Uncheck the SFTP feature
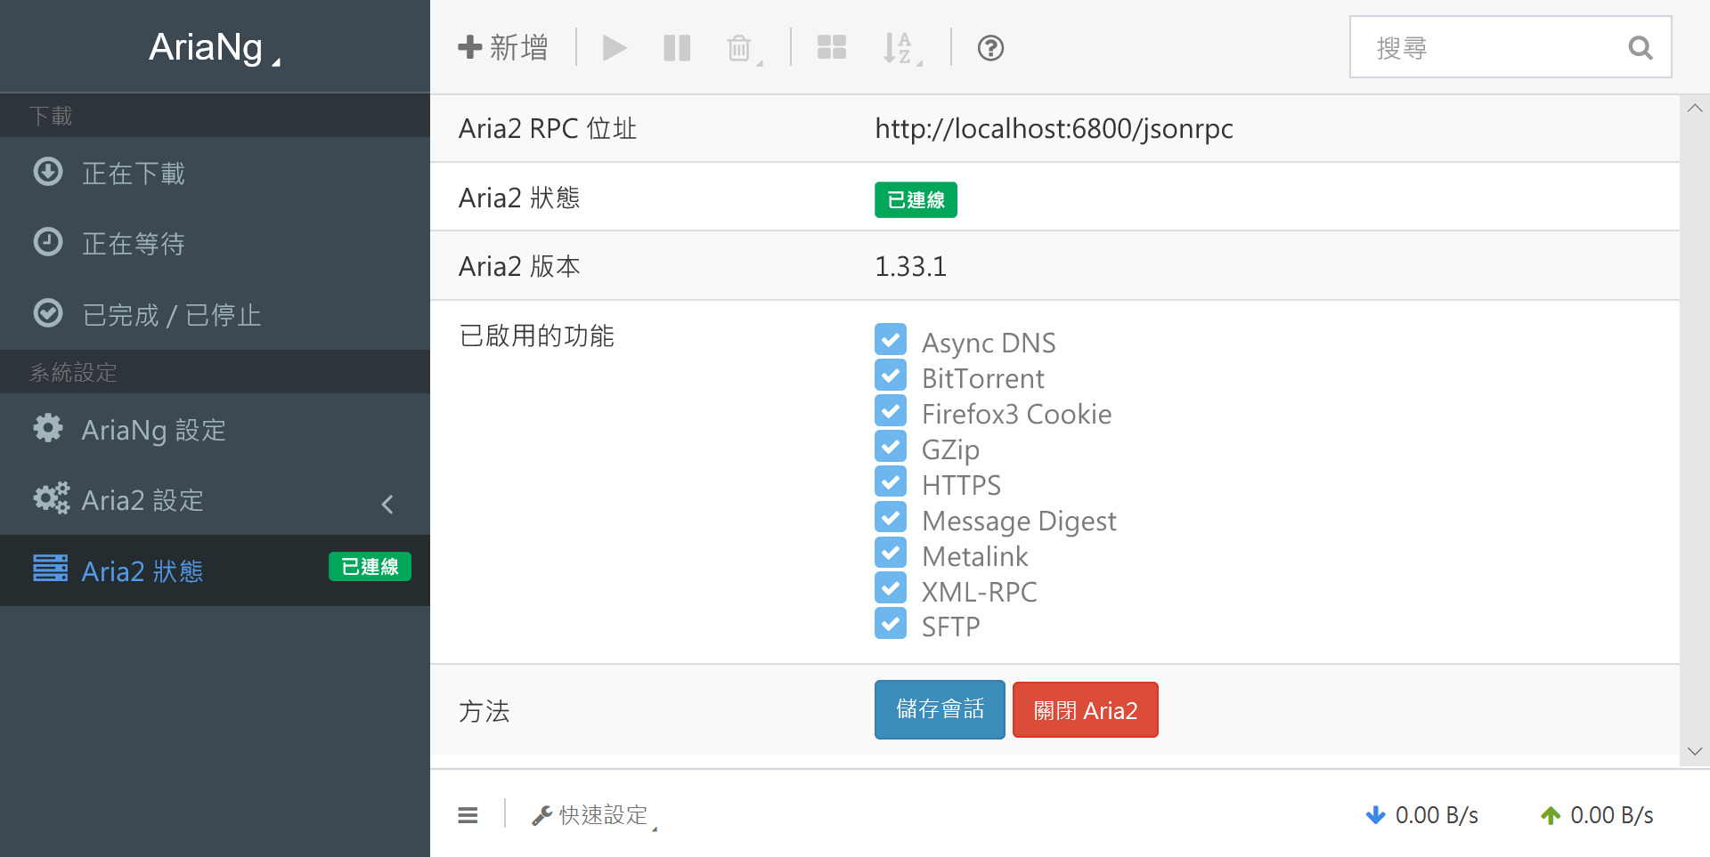1710x857 pixels. 891,623
